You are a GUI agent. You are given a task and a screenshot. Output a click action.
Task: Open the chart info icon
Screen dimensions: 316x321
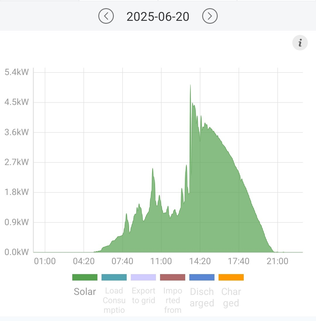point(300,43)
